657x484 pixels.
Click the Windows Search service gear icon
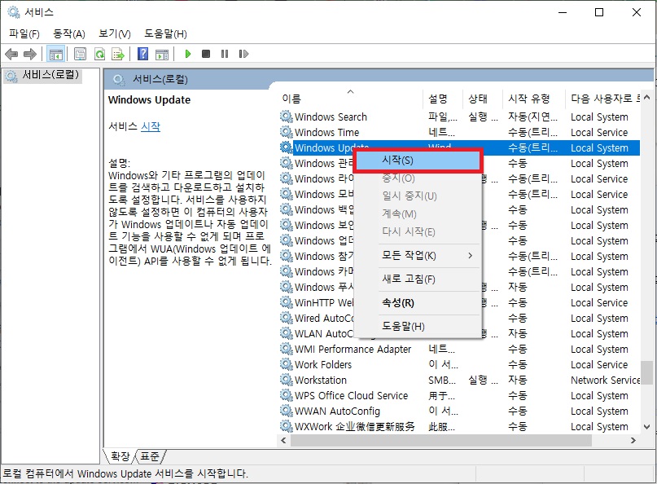pos(287,117)
